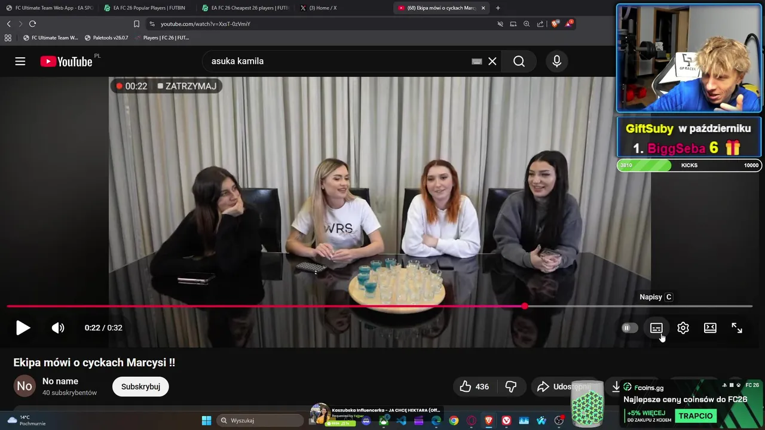This screenshot has width=765, height=430.
Task: Clear the search text with X icon
Action: 492,61
